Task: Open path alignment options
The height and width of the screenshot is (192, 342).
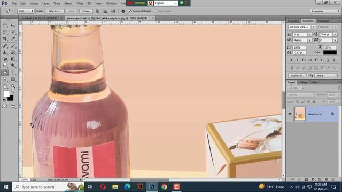Action: (x=105, y=11)
